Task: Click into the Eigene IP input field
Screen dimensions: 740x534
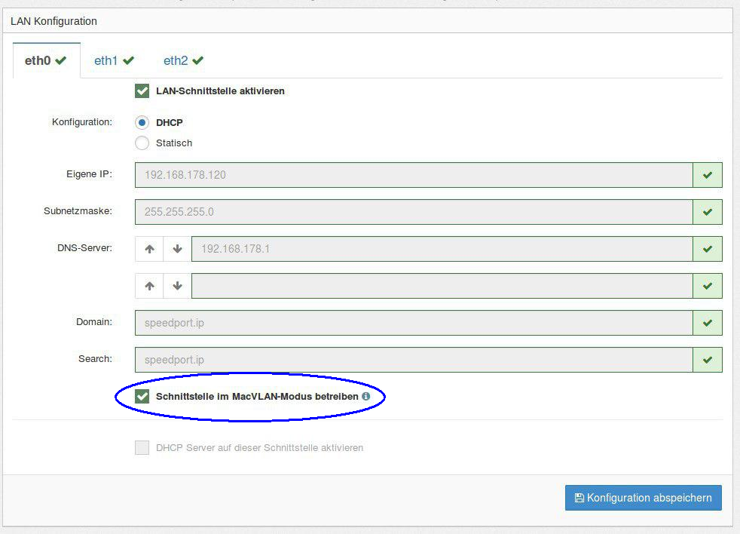Action: coord(413,175)
